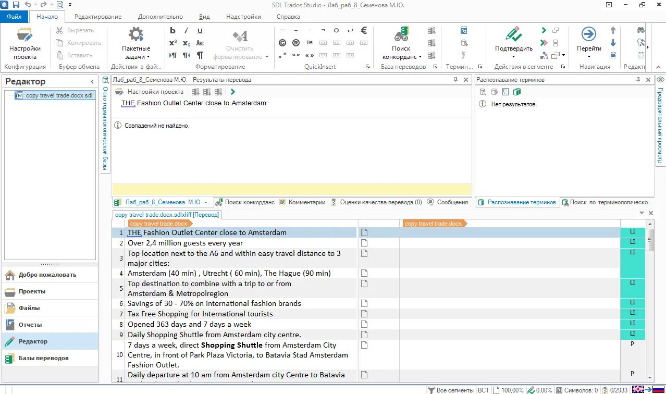Apply subscript formatting
Viewport: 666px width, 394px height.
(186, 43)
